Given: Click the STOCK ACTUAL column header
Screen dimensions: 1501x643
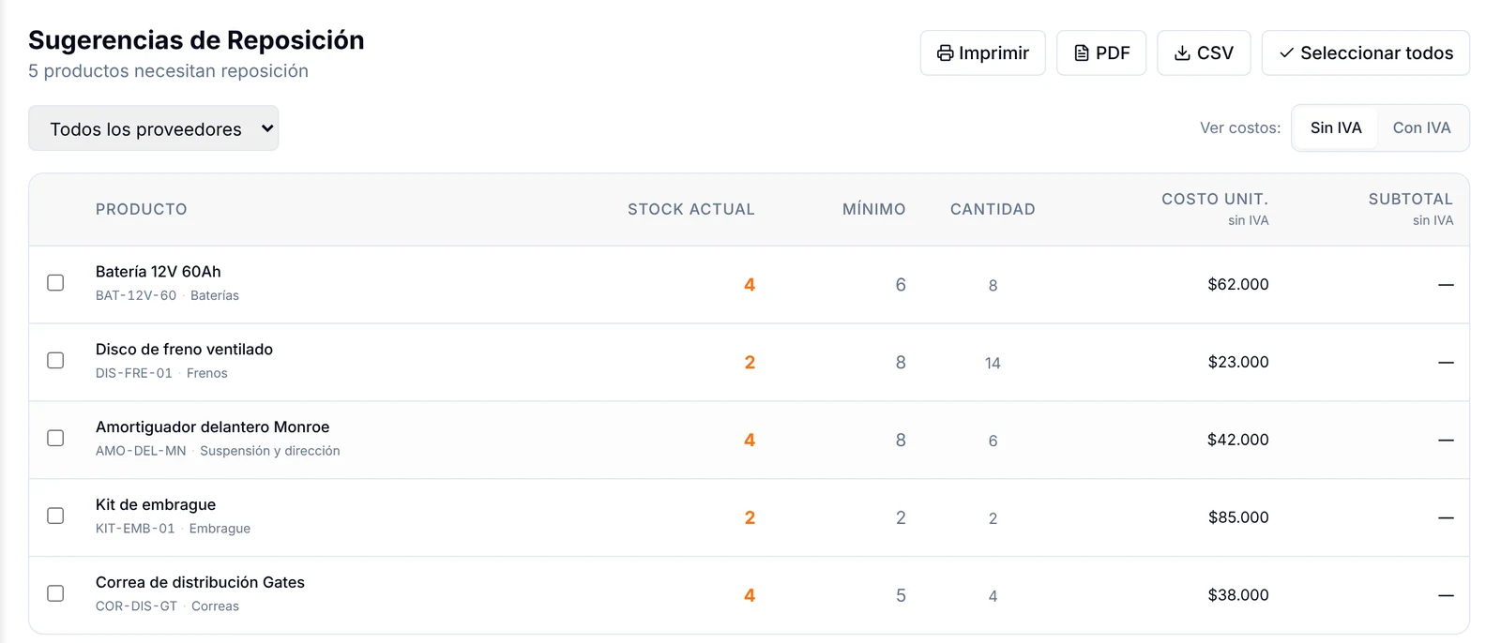Looking at the screenshot, I should (691, 209).
